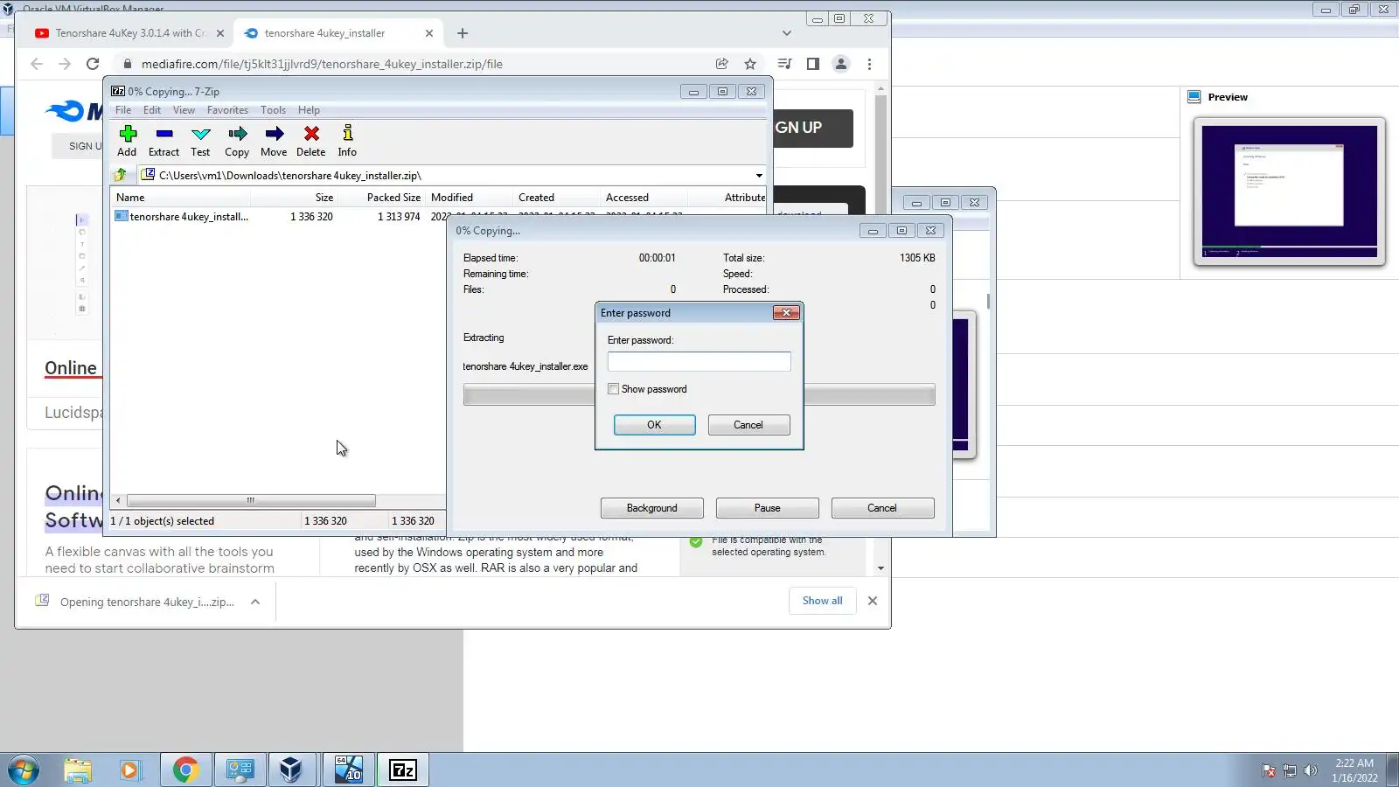
Task: Open VirtualBox from the taskbar
Action: click(291, 770)
